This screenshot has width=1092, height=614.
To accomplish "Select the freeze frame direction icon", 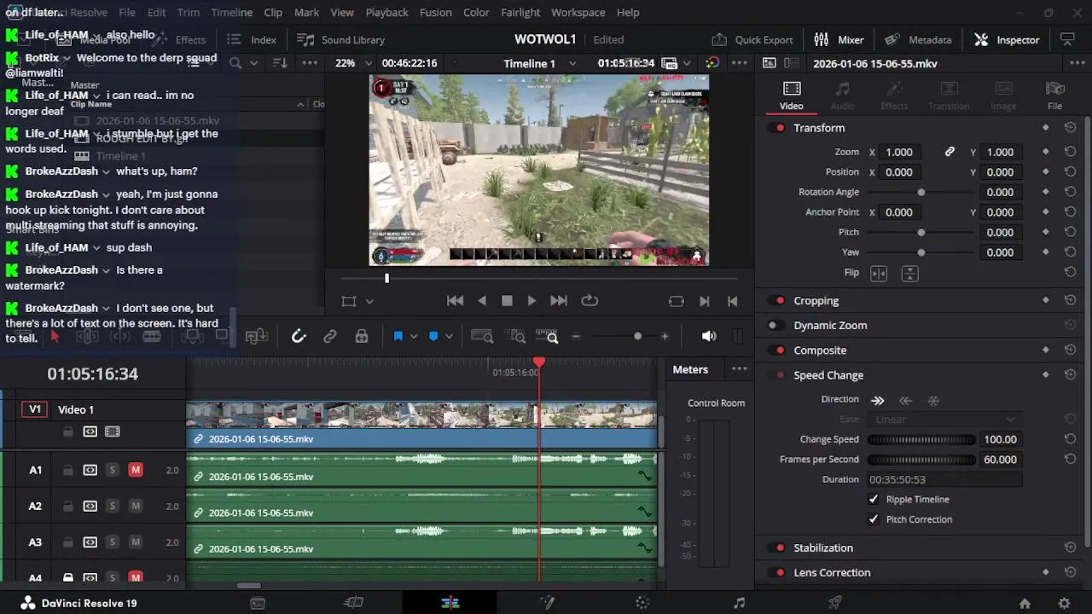I will (x=933, y=400).
